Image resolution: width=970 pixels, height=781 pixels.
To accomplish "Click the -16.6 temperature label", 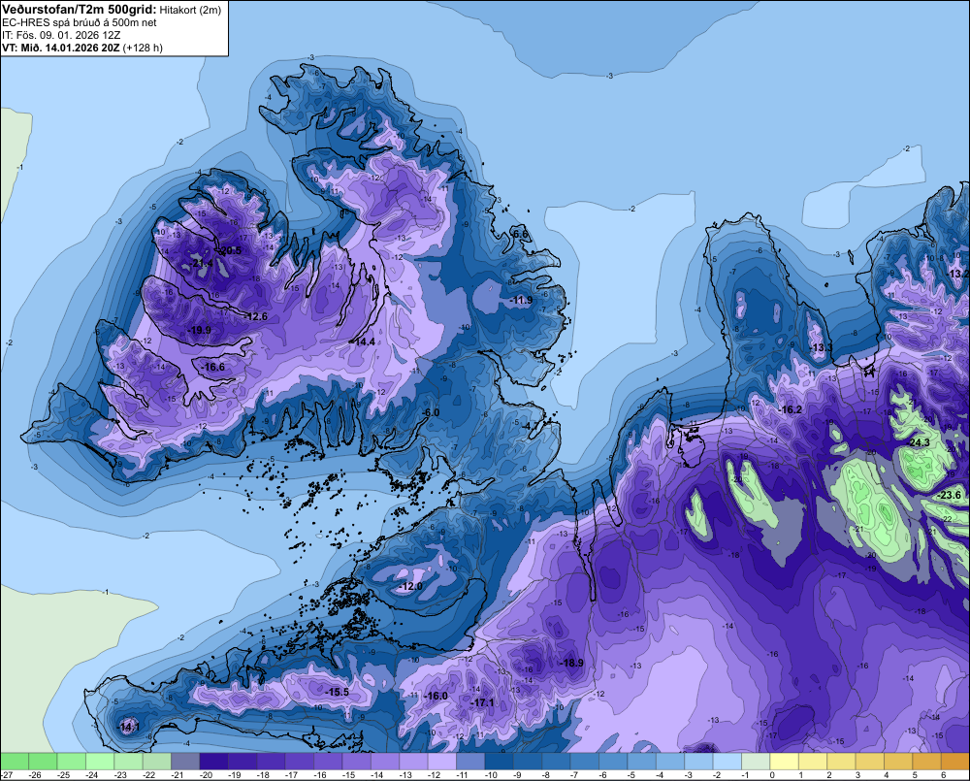I will (x=213, y=367).
